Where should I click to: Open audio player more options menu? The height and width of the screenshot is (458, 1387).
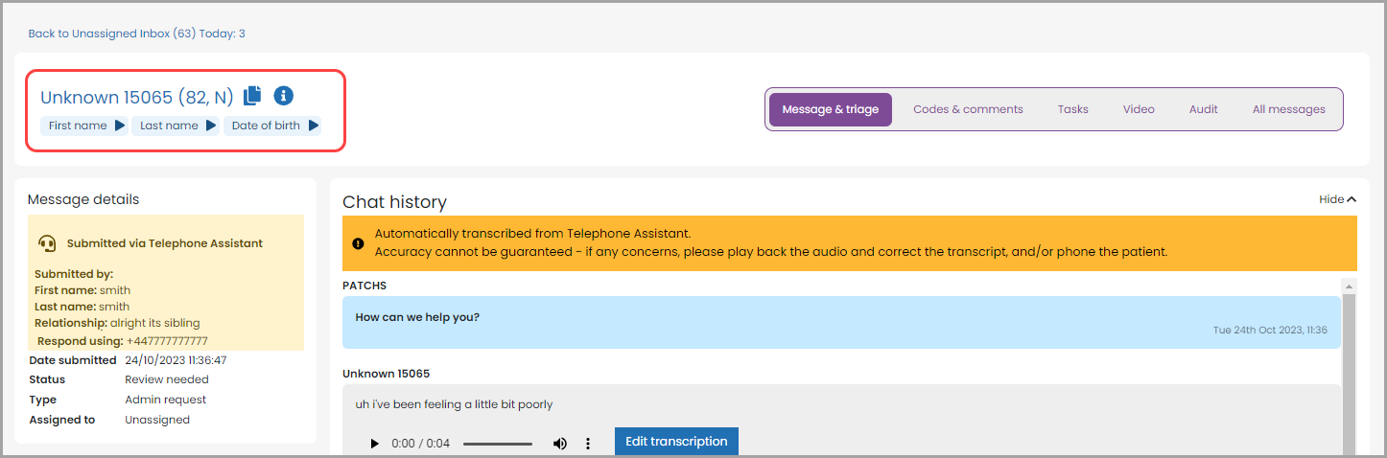coord(589,444)
